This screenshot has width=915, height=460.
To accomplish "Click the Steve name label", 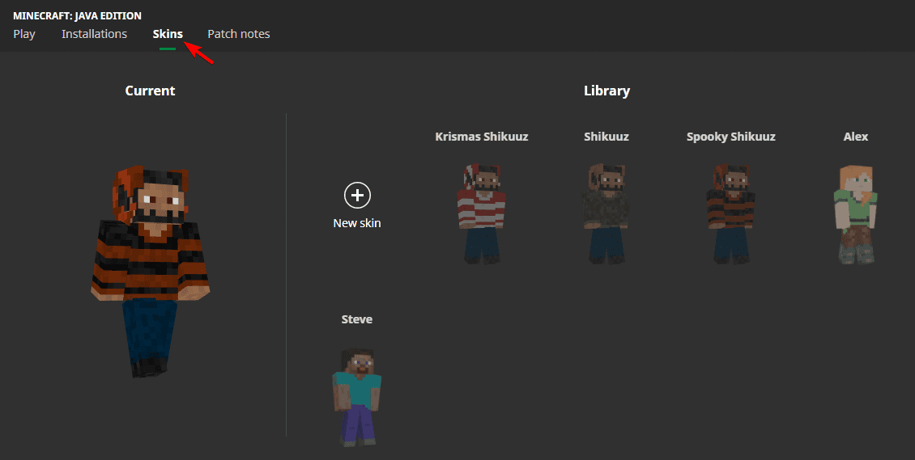I will [x=356, y=319].
